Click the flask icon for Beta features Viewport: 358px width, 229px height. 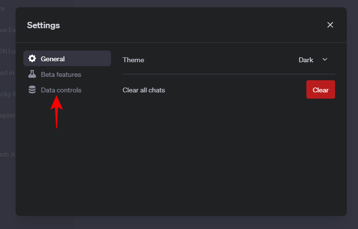[x=32, y=74]
